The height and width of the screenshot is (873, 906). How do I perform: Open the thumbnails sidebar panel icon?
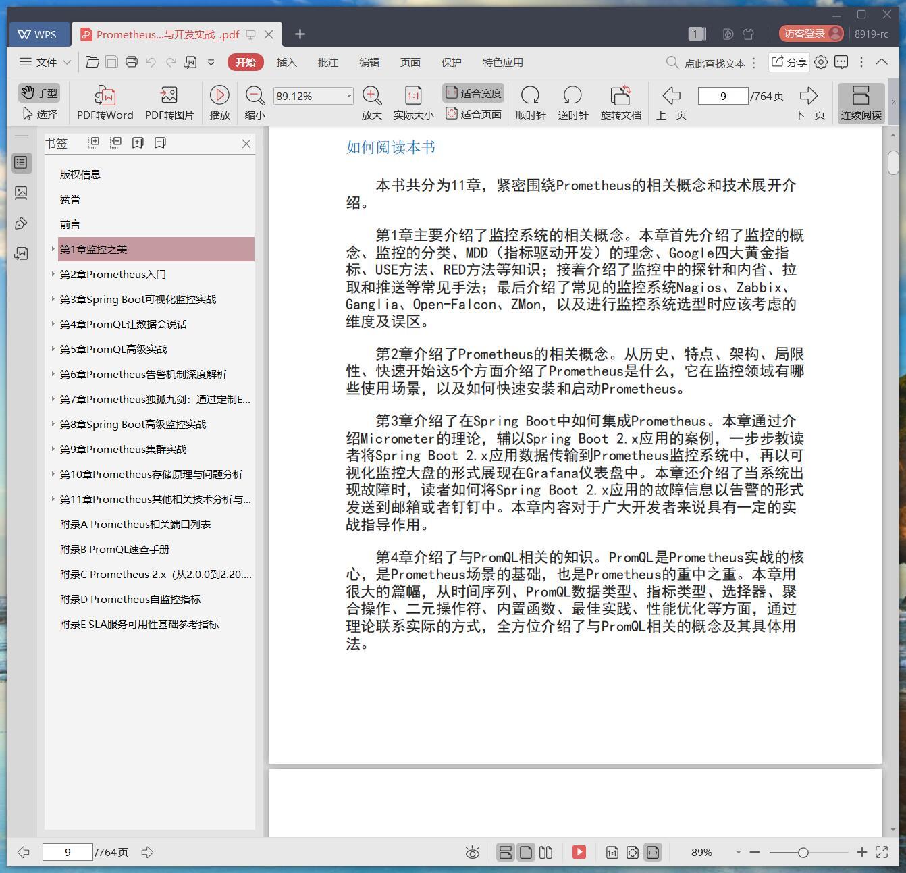click(x=22, y=193)
